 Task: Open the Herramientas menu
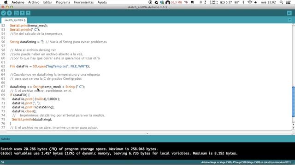point(84,2)
